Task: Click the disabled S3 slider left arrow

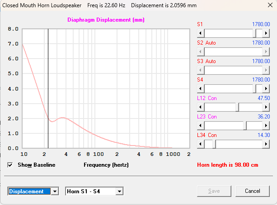Action: click(x=201, y=70)
